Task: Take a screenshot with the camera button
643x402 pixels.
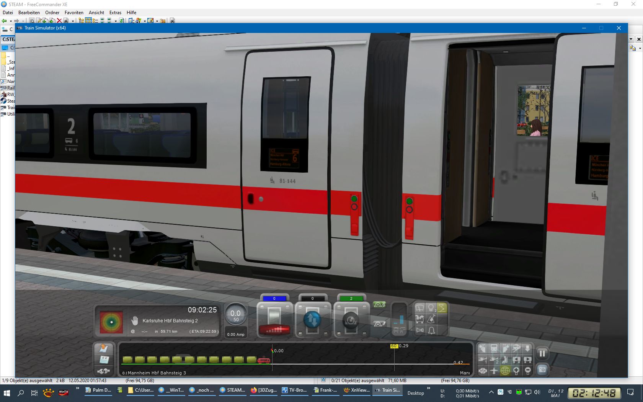Action: [x=542, y=369]
